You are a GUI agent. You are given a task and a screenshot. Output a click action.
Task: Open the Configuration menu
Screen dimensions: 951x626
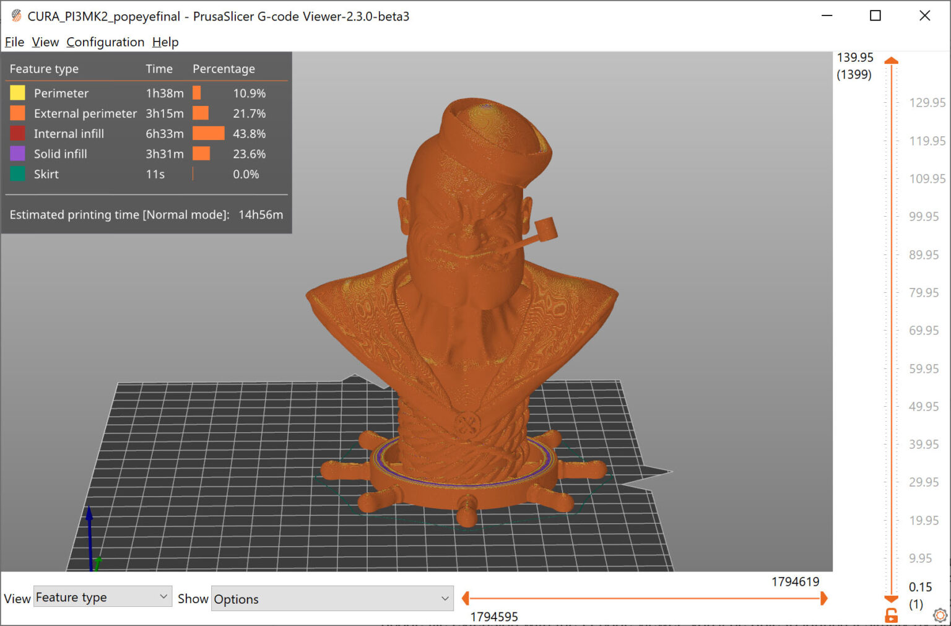pyautogui.click(x=105, y=41)
